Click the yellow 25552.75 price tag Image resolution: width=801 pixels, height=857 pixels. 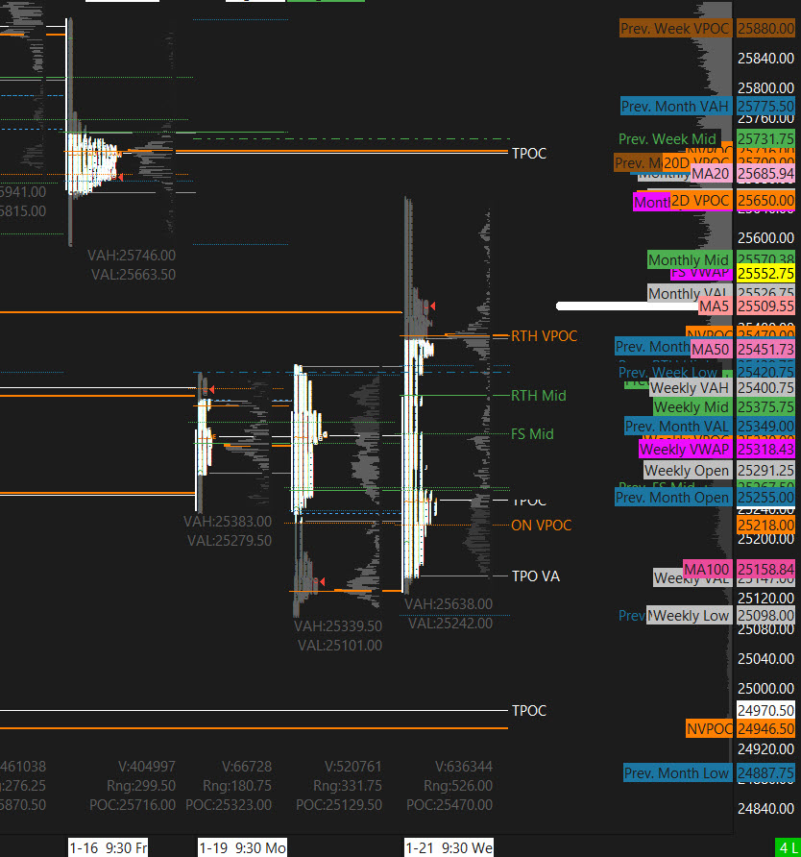click(x=765, y=273)
